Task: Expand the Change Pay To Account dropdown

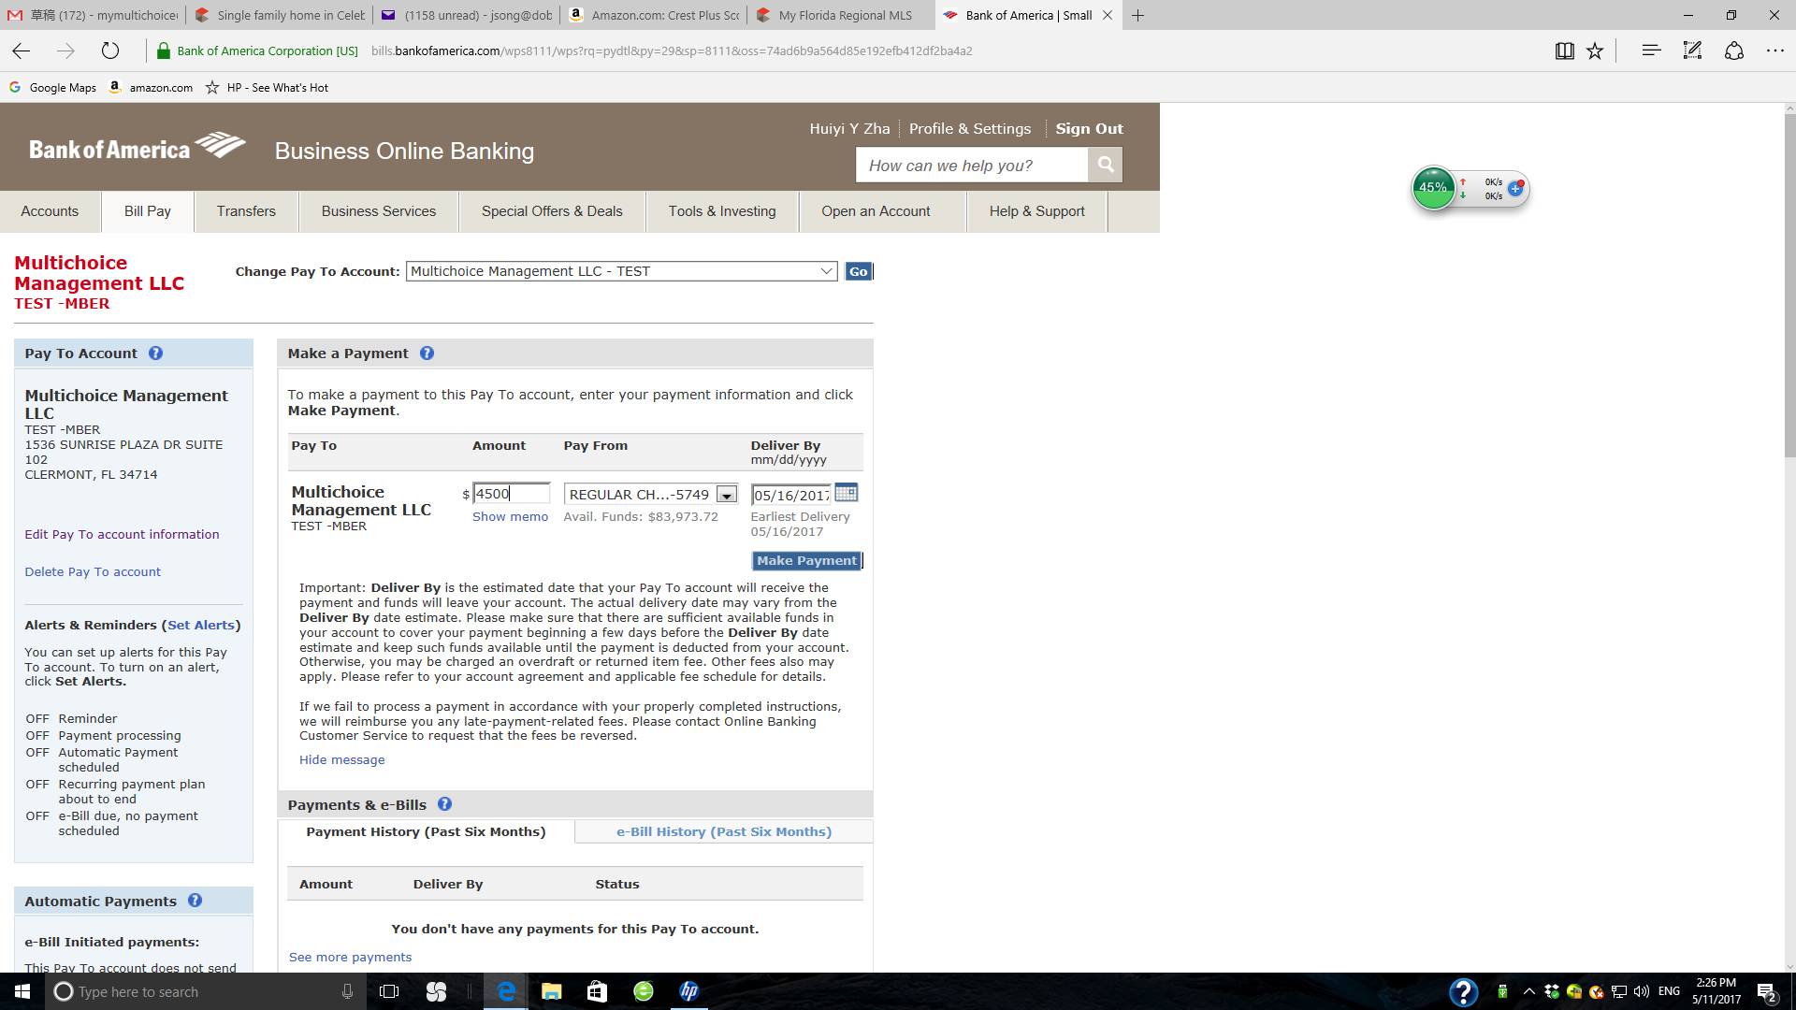Action: tap(826, 271)
